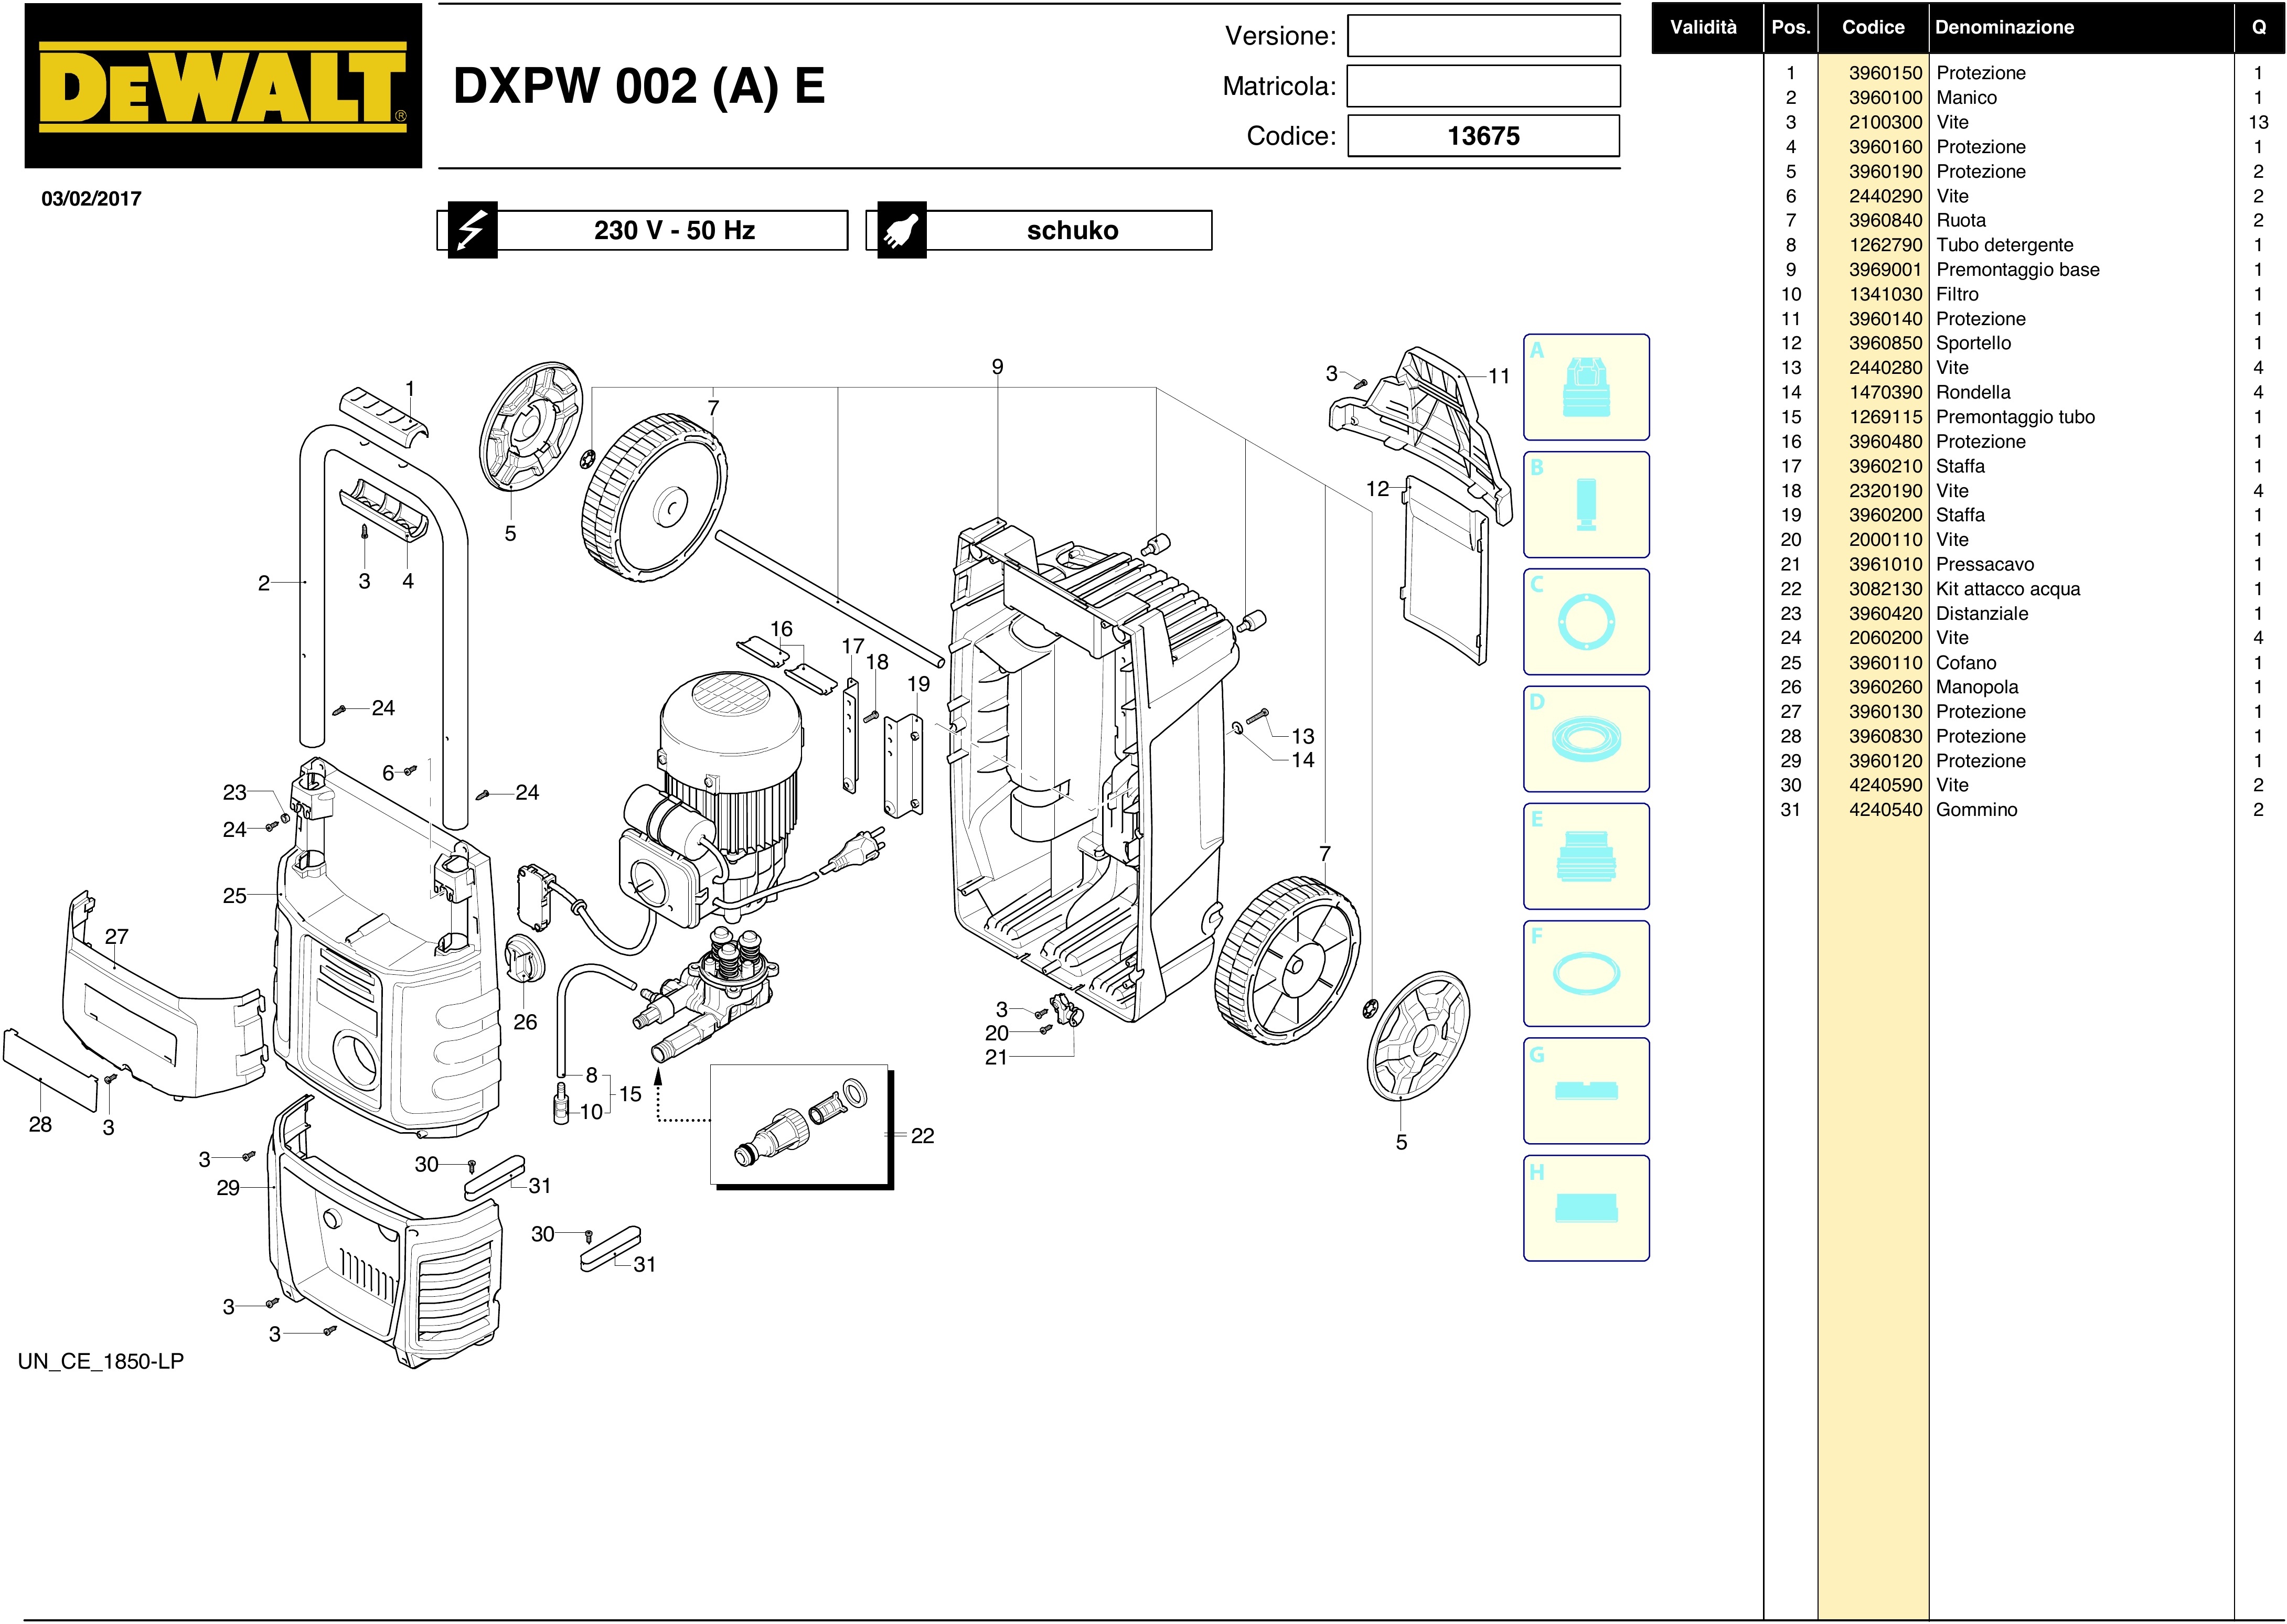2287x1624 pixels.
Task: Click part code 3082130 Kit attacco acqua
Action: click(1885, 589)
